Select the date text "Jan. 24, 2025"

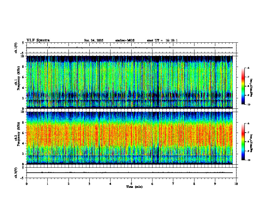(94, 40)
